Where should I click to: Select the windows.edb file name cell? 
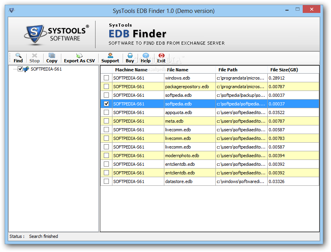tap(190, 78)
